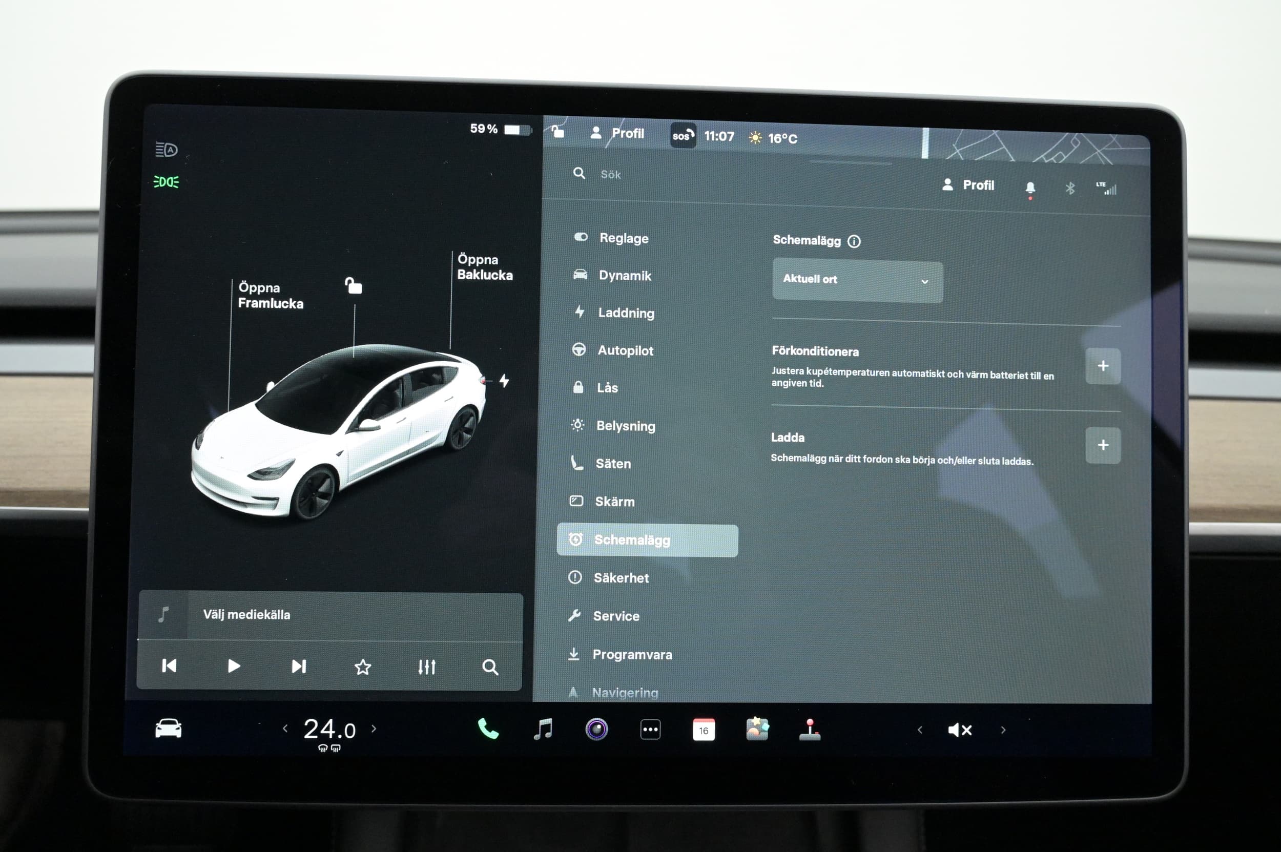The image size is (1281, 852).
Task: Tap the Bluetooth status icon
Action: (1069, 189)
